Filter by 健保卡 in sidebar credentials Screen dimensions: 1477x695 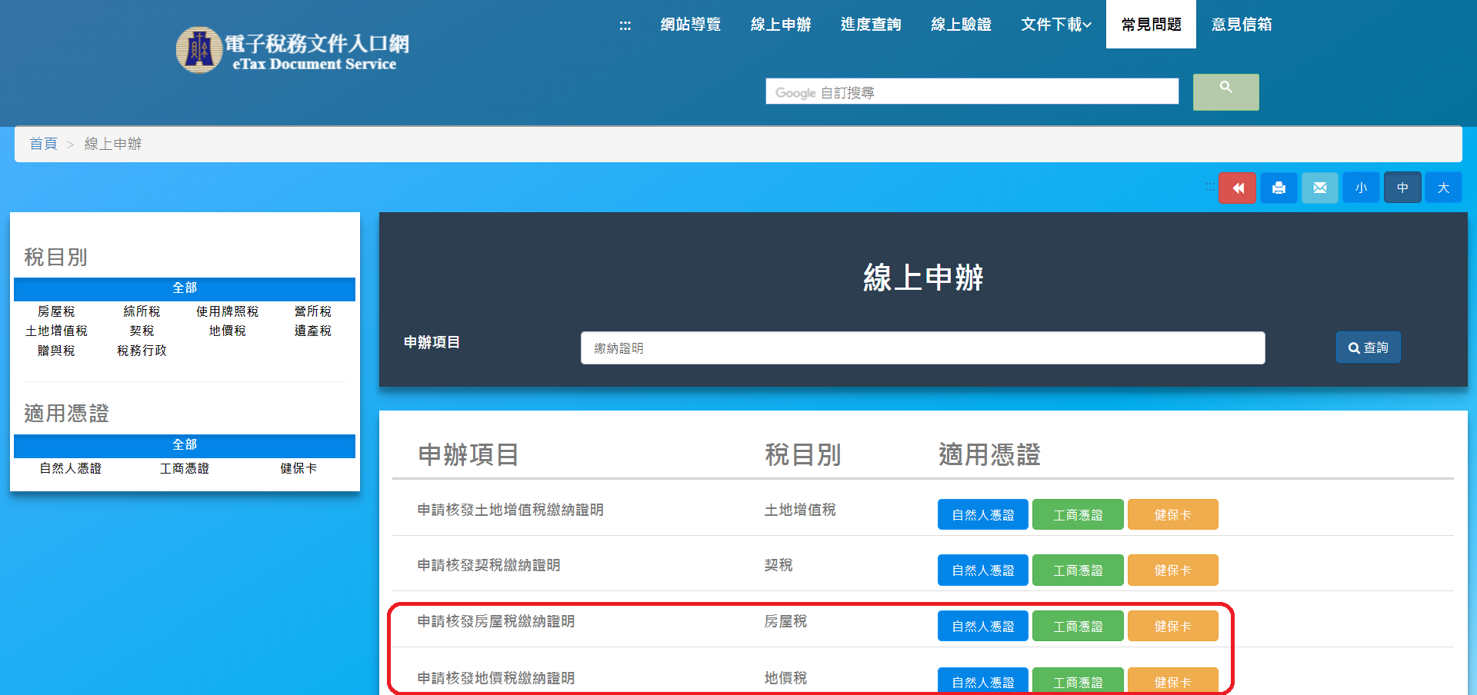(x=298, y=468)
